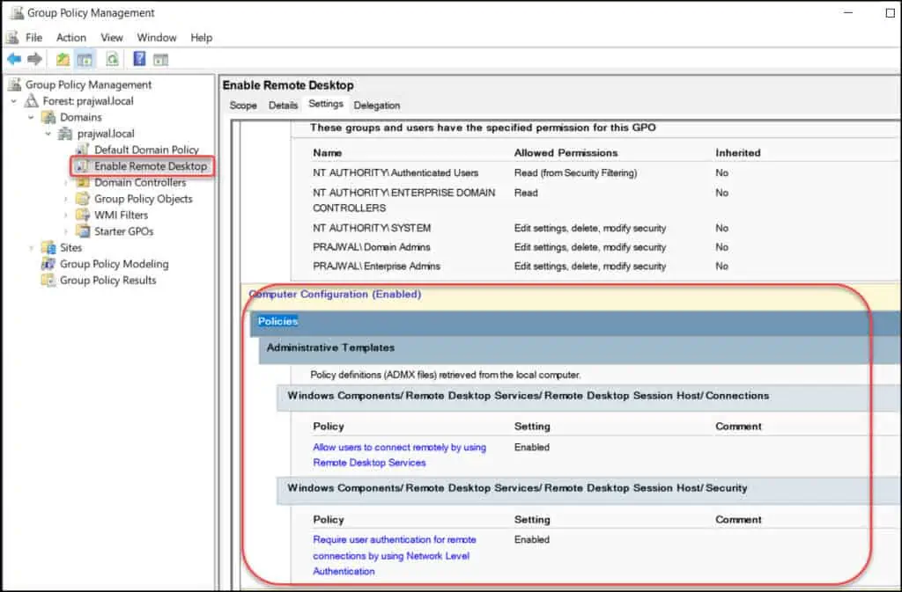Click the Name column header in permissions
This screenshot has width=902, height=592.
328,153
